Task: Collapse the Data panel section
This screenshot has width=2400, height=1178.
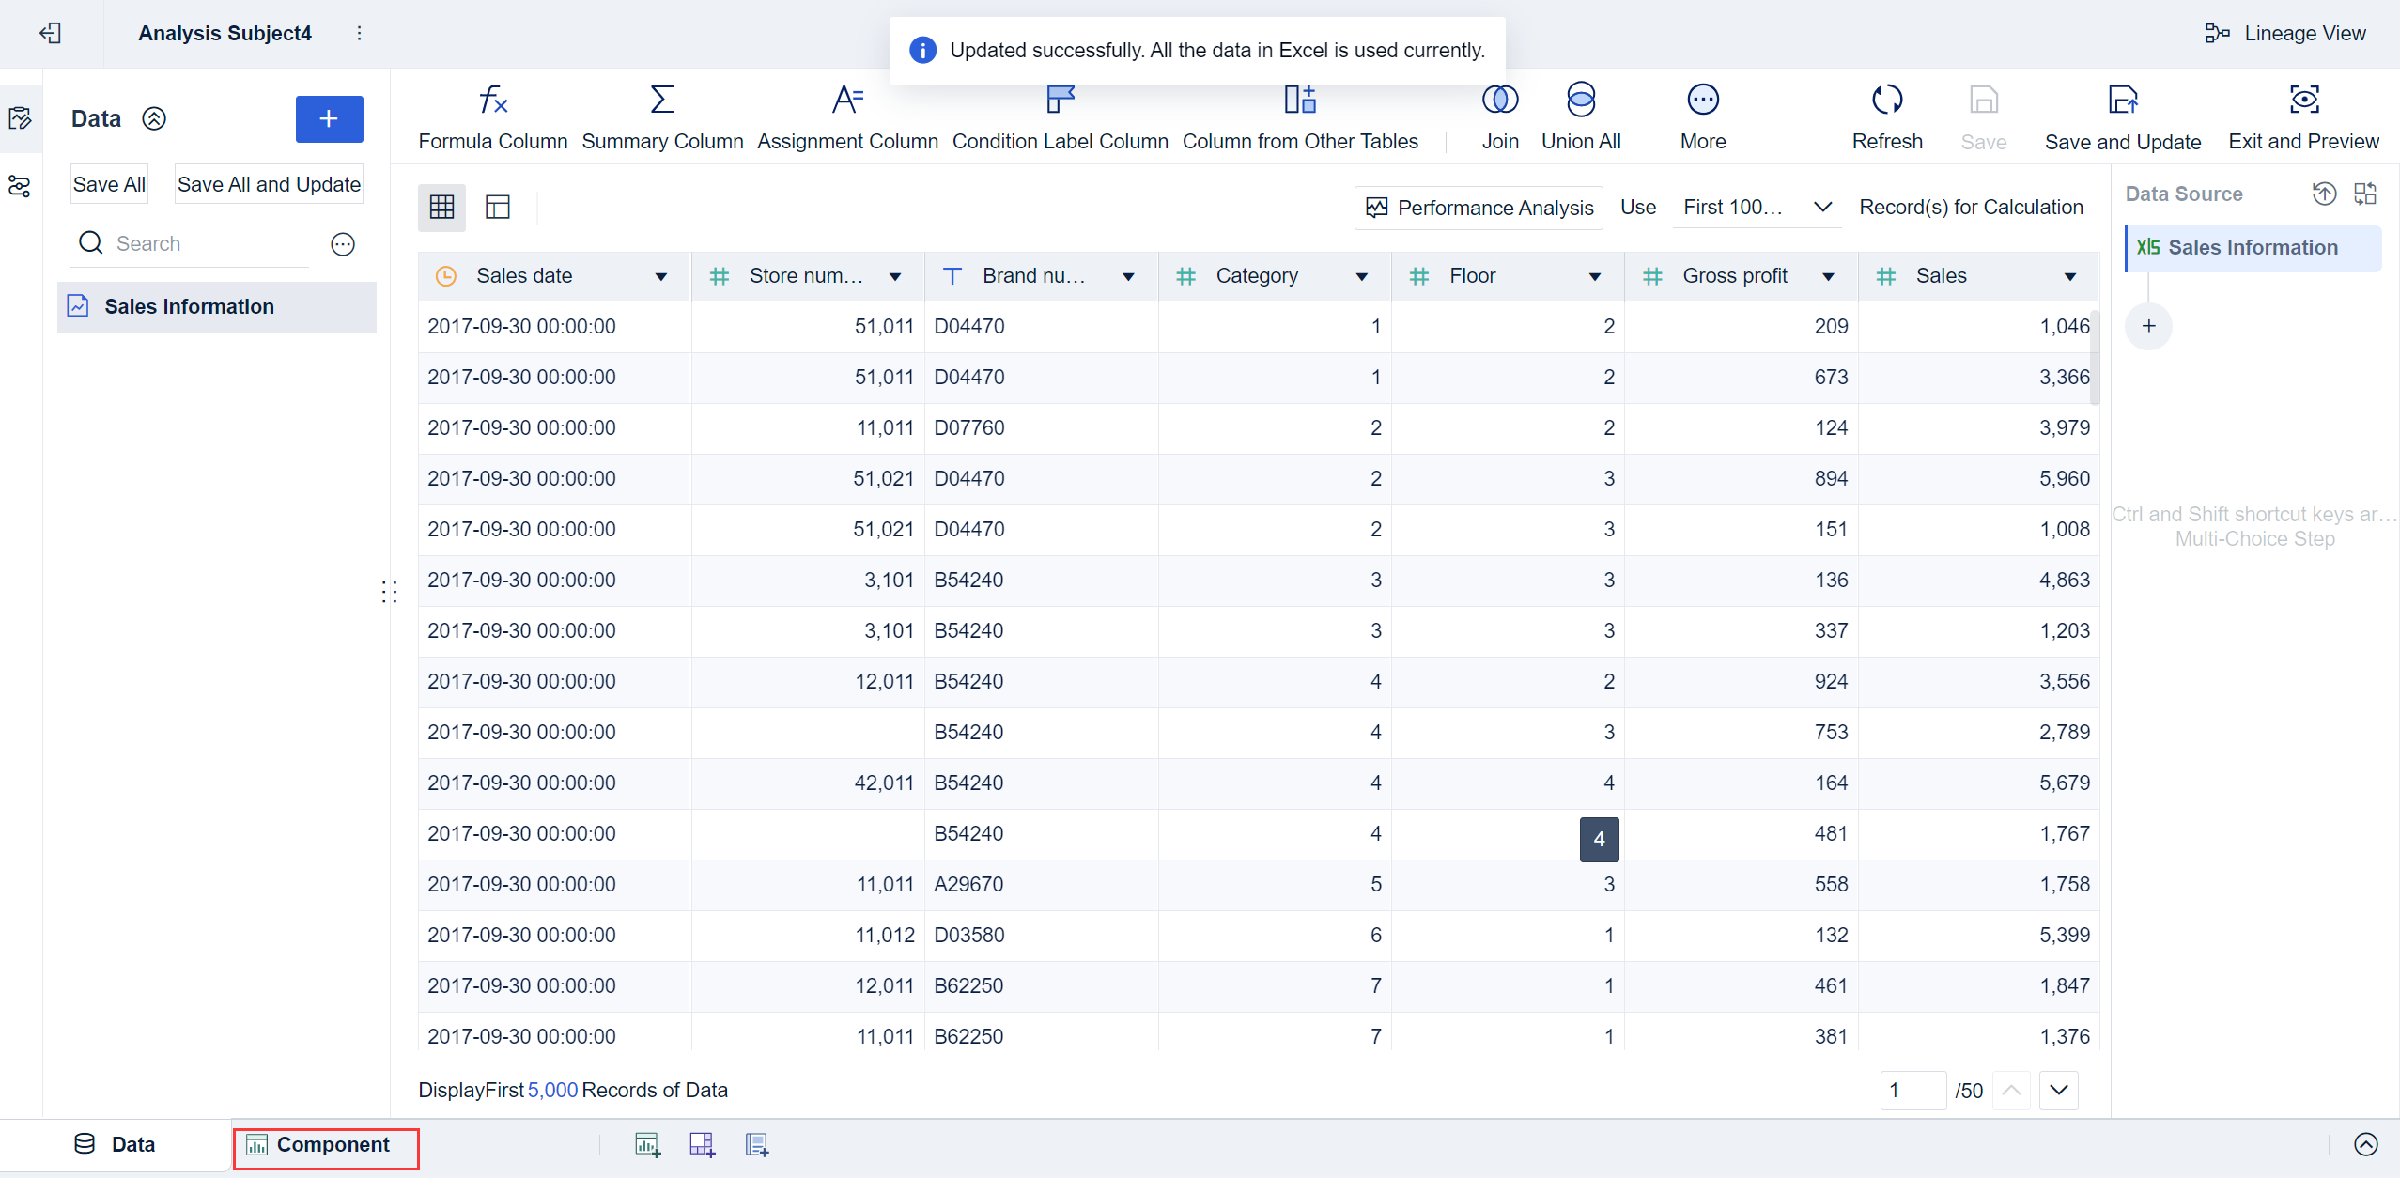Action: (153, 118)
